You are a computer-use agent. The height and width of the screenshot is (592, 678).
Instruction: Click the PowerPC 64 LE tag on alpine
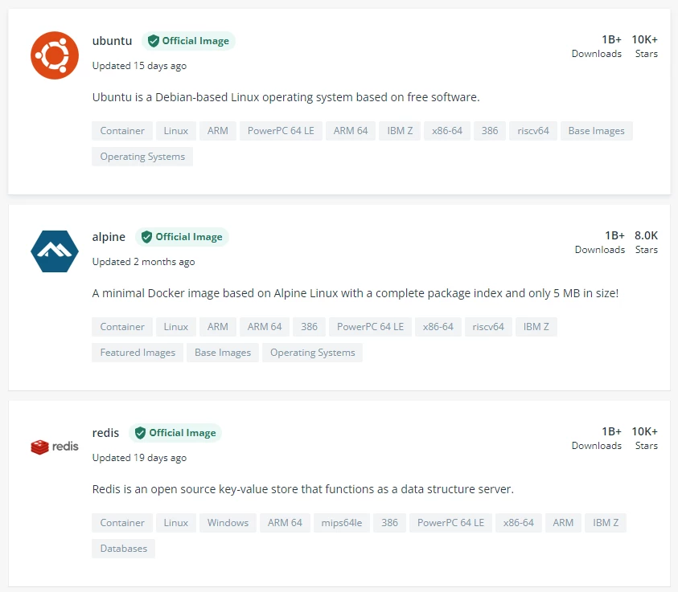[x=370, y=327]
